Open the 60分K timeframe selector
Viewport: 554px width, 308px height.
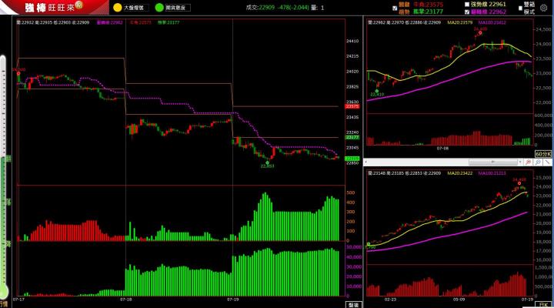pos(543,154)
